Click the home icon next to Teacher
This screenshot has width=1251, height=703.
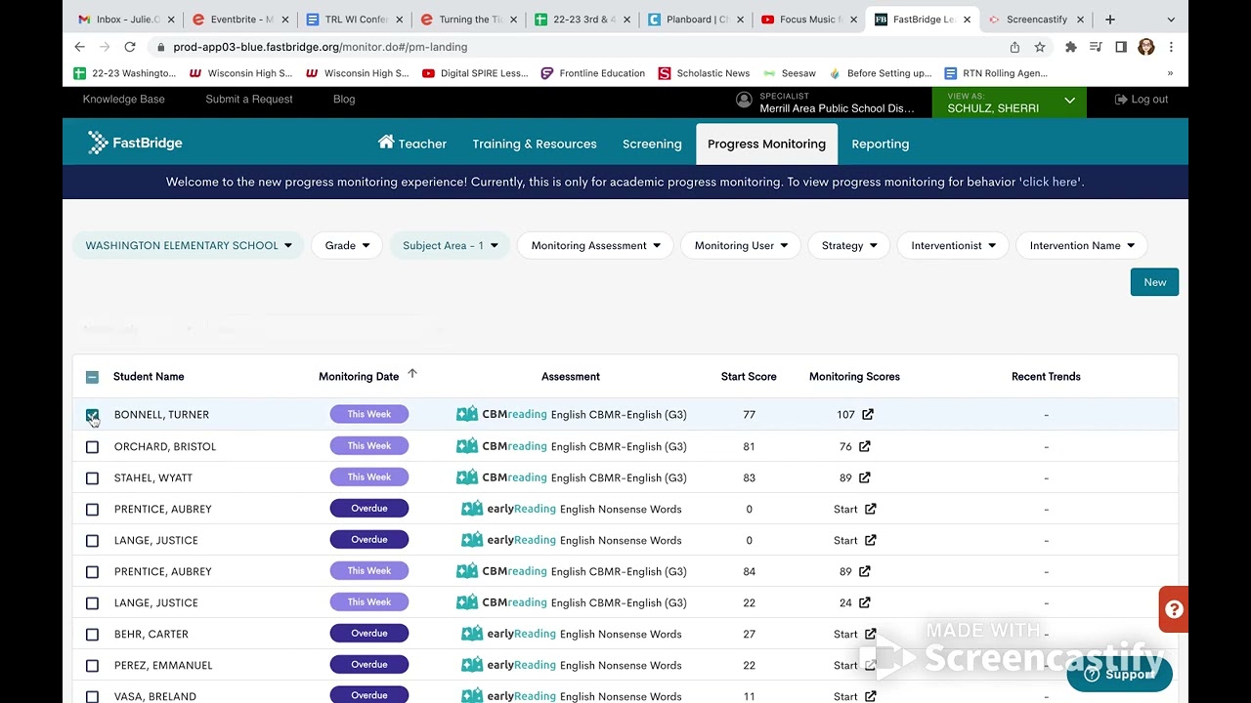click(386, 143)
